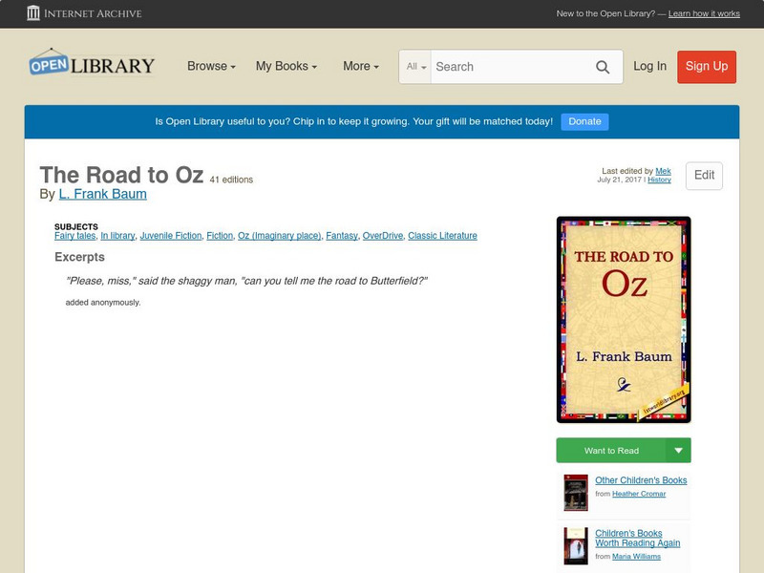This screenshot has height=573, width=764.
Task: Click the Sign Up button
Action: click(706, 67)
